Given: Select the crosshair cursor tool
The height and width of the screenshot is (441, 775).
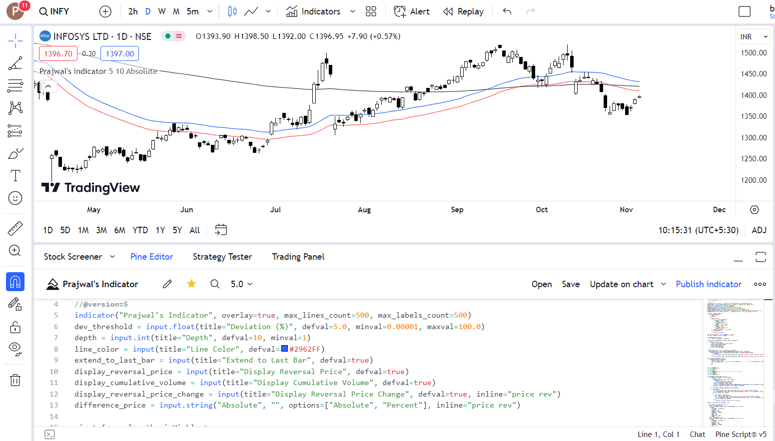Looking at the screenshot, I should 15,41.
